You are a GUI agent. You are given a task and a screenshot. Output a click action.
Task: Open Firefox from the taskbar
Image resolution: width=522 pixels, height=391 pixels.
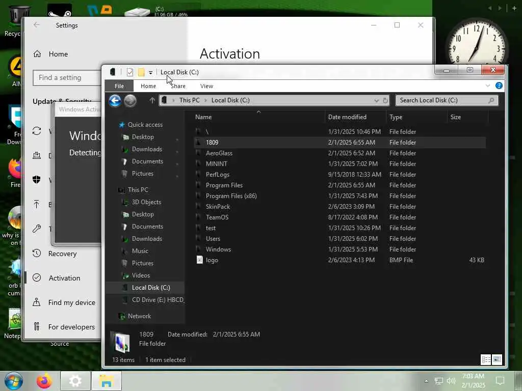(x=44, y=381)
